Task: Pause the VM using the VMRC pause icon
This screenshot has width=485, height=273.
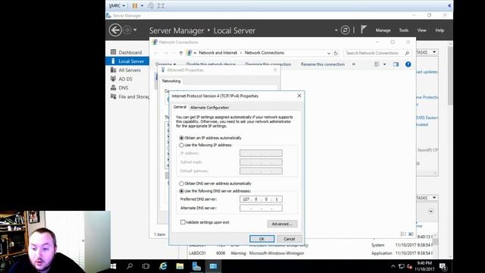Action: [x=135, y=5]
